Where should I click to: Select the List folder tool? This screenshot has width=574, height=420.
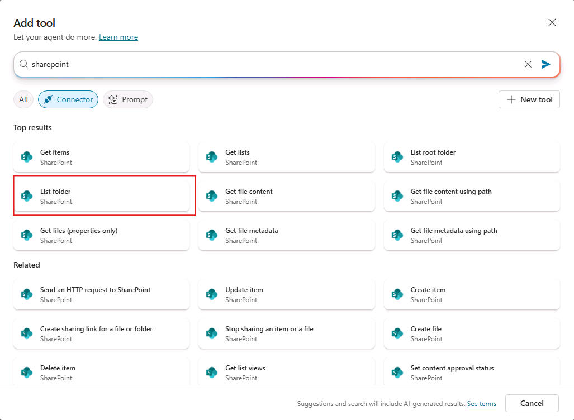[104, 196]
